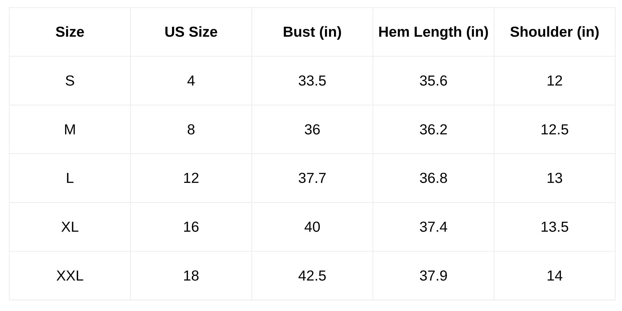This screenshot has height=311, width=622.
Task: Select the M size cell
Action: pyautogui.click(x=70, y=130)
